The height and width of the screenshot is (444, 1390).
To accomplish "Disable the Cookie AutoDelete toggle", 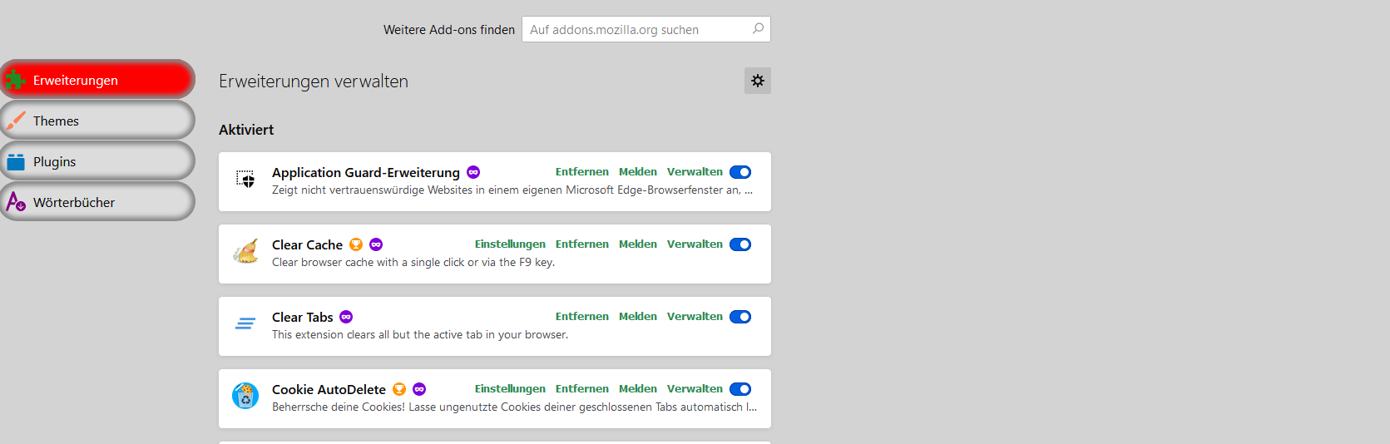I will [x=740, y=389].
